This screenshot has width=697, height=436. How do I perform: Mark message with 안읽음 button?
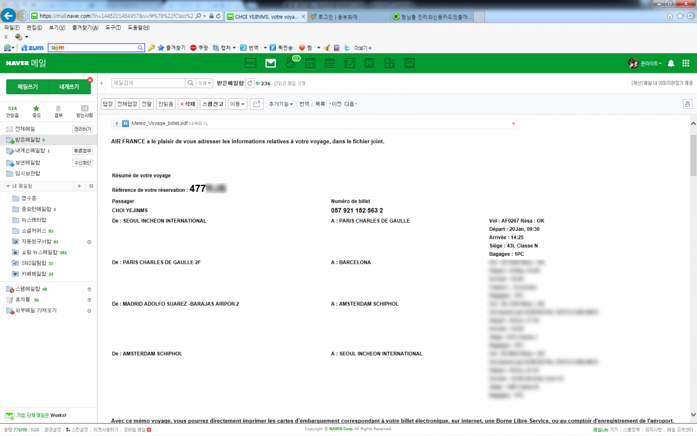(x=166, y=104)
